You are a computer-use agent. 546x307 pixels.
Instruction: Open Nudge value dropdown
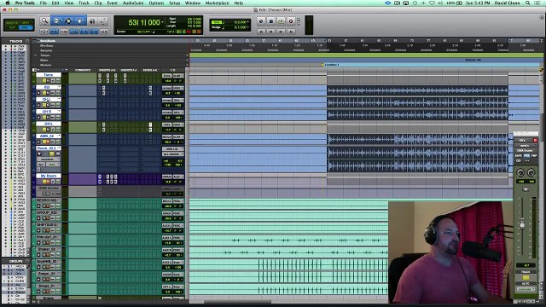pos(248,27)
